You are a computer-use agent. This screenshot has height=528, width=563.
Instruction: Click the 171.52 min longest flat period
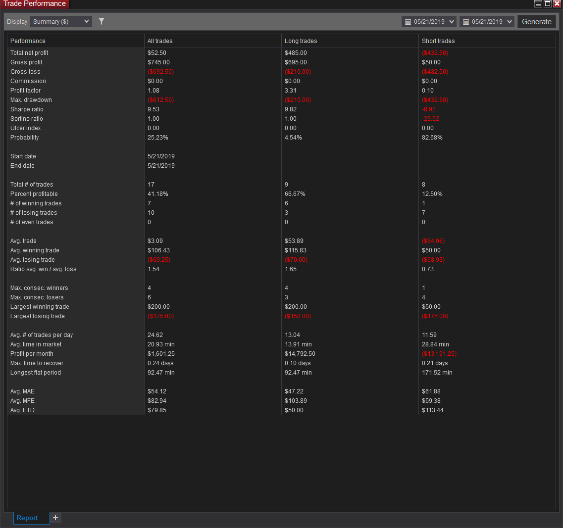pyautogui.click(x=437, y=373)
